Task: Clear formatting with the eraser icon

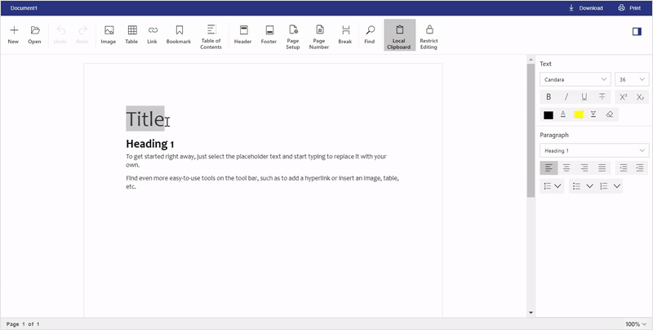Action: pyautogui.click(x=610, y=114)
